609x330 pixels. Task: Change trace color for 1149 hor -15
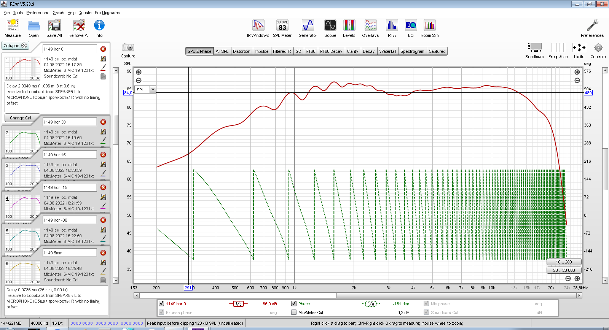click(103, 206)
